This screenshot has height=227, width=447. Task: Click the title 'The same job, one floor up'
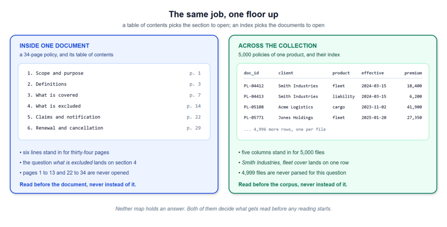pyautogui.click(x=223, y=14)
